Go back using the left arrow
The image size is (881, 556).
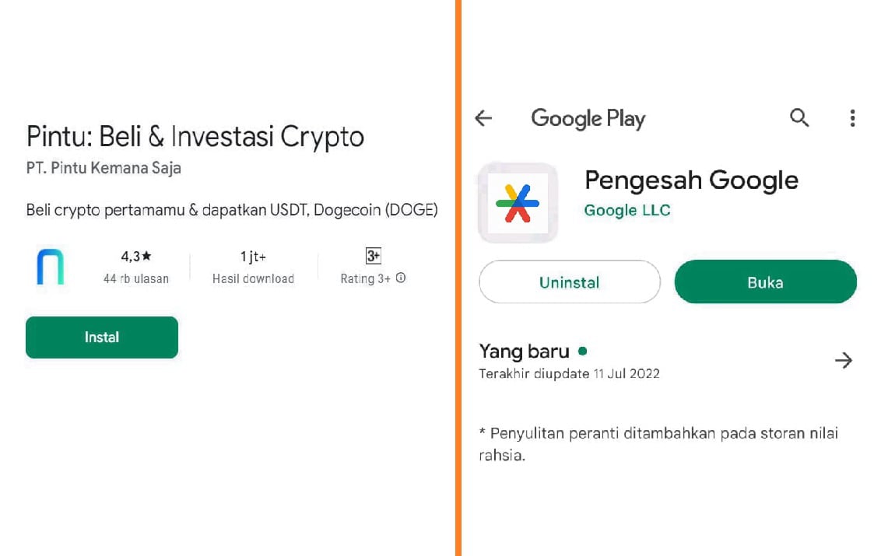coord(484,118)
